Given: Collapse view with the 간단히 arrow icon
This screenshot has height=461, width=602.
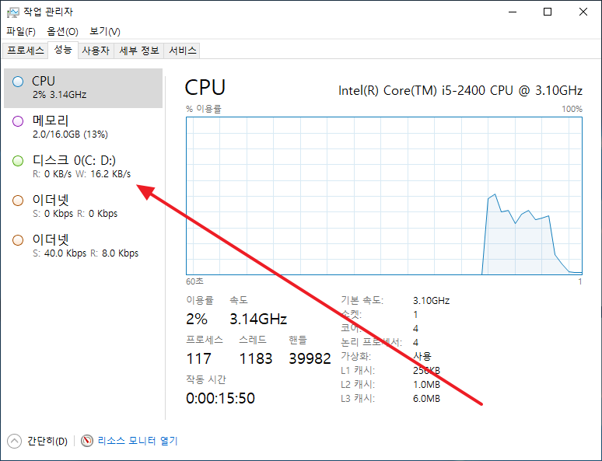Looking at the screenshot, I should coord(14,441).
